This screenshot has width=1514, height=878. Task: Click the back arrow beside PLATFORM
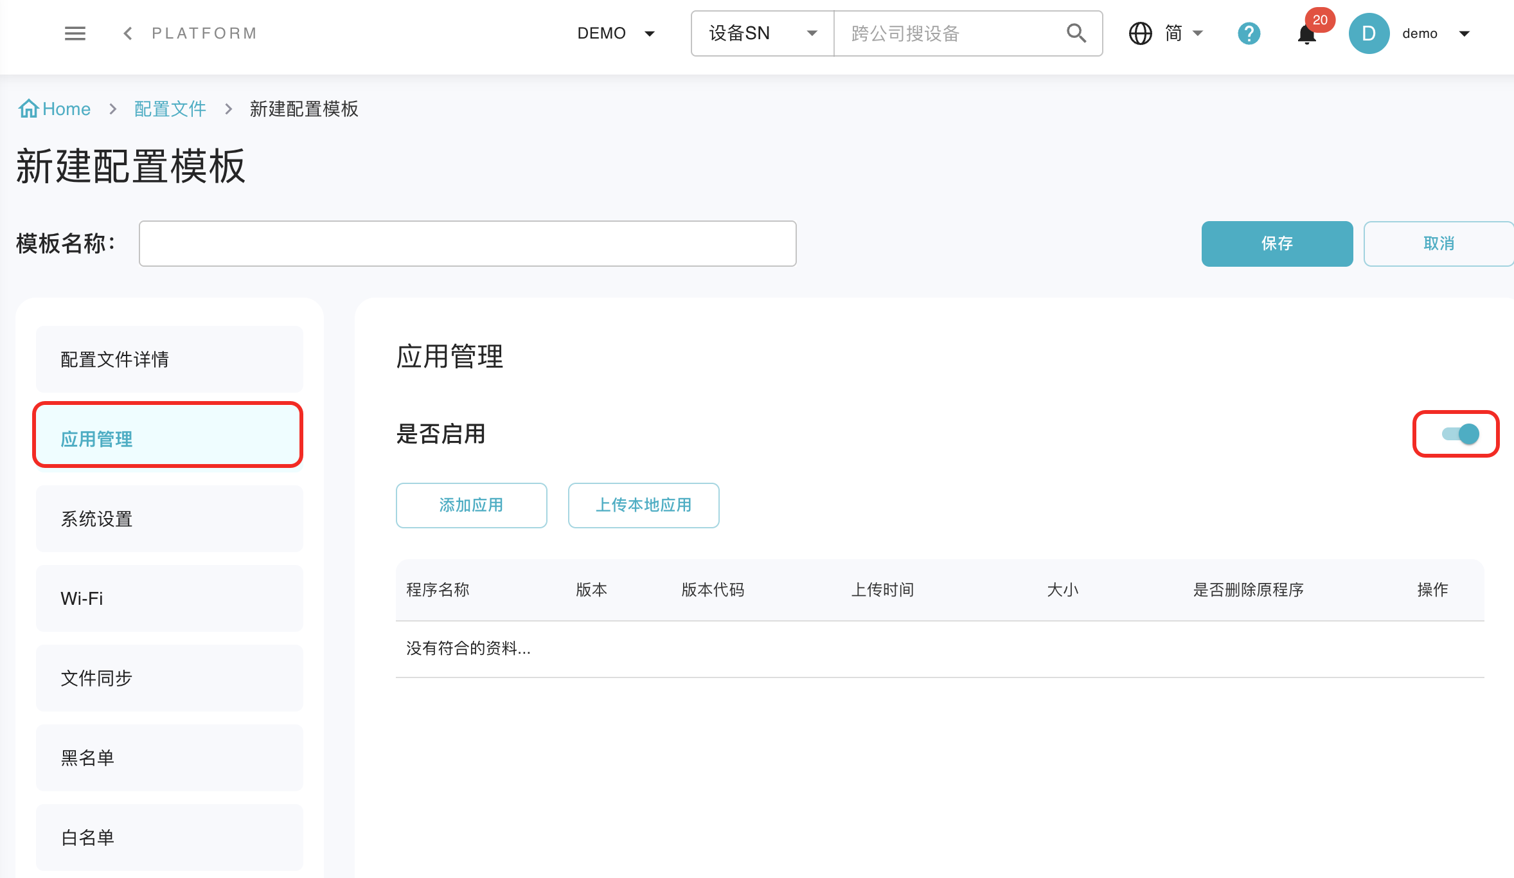[x=128, y=33]
